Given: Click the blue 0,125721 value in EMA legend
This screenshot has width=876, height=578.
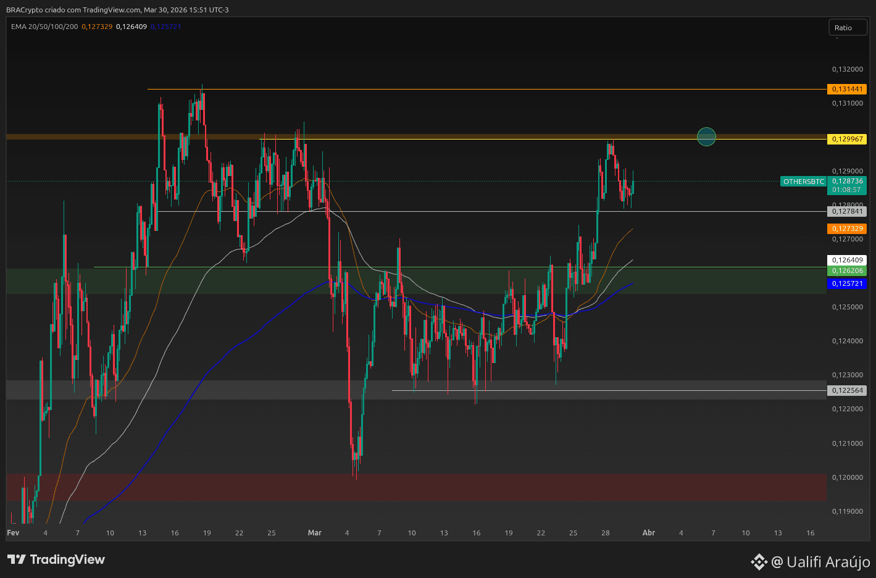Looking at the screenshot, I should point(165,27).
